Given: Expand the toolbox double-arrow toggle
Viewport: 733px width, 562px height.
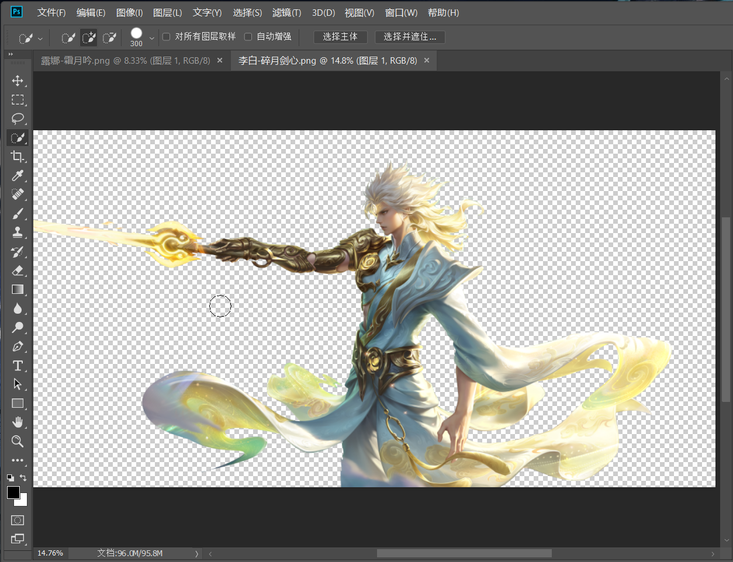Looking at the screenshot, I should click(x=11, y=54).
